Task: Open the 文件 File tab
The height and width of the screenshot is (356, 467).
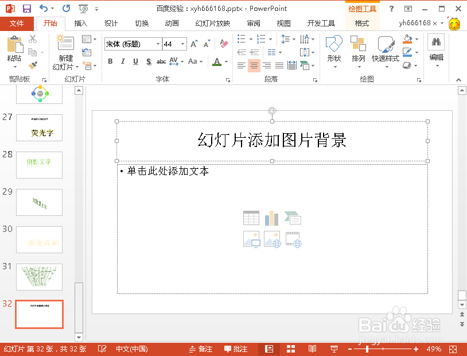Action: pos(17,24)
